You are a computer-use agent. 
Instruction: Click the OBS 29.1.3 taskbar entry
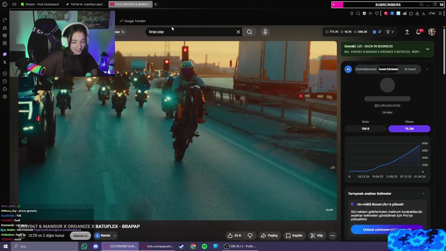click(x=240, y=246)
